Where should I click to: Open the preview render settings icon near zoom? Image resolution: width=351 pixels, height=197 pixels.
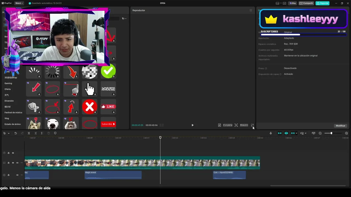313,133
